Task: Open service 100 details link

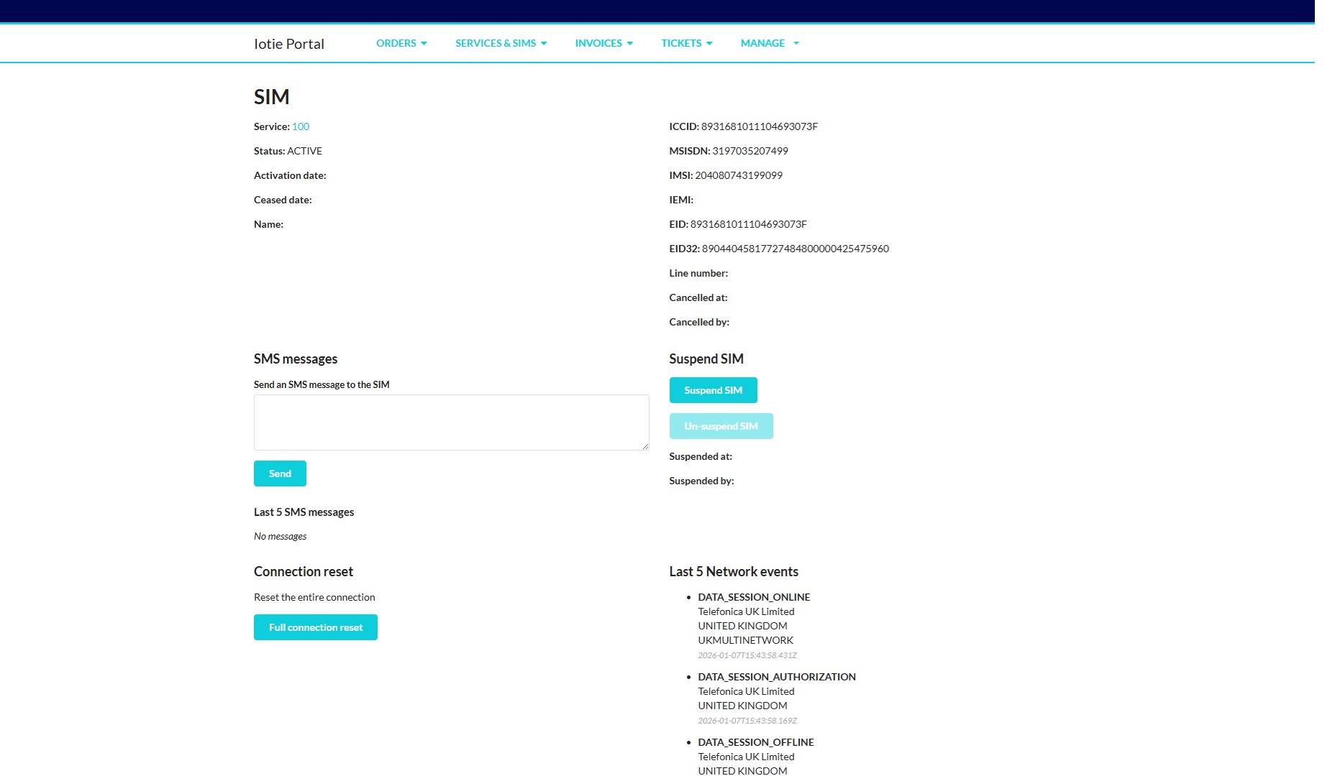Action: point(300,126)
